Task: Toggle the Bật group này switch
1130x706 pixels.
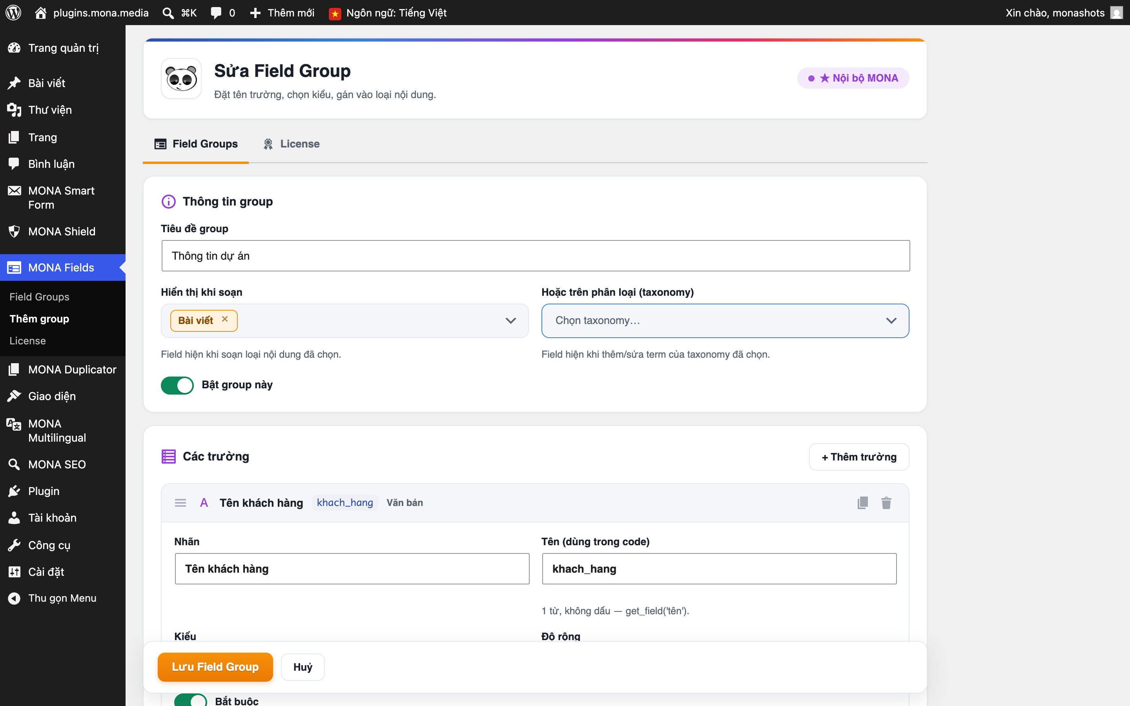Action: [x=177, y=385]
